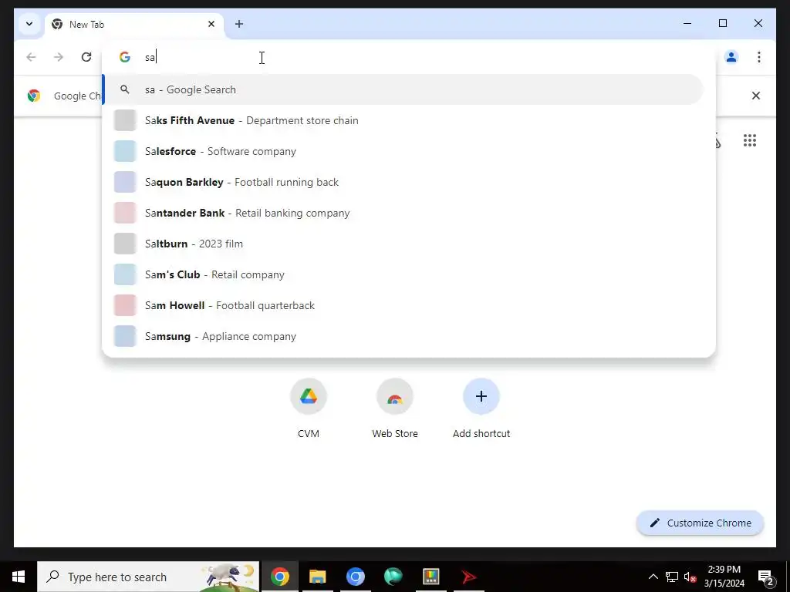This screenshot has width=790, height=592.
Task: Click the Chrome logo in info bar
Action: 34,96
